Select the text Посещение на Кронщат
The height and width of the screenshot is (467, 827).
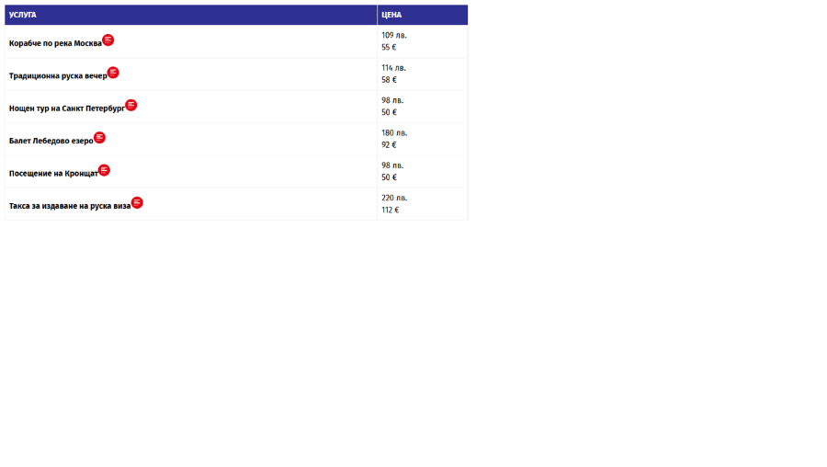pos(53,174)
